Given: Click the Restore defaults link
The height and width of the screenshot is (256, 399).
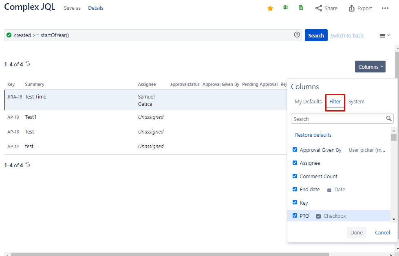Looking at the screenshot, I should point(313,135).
